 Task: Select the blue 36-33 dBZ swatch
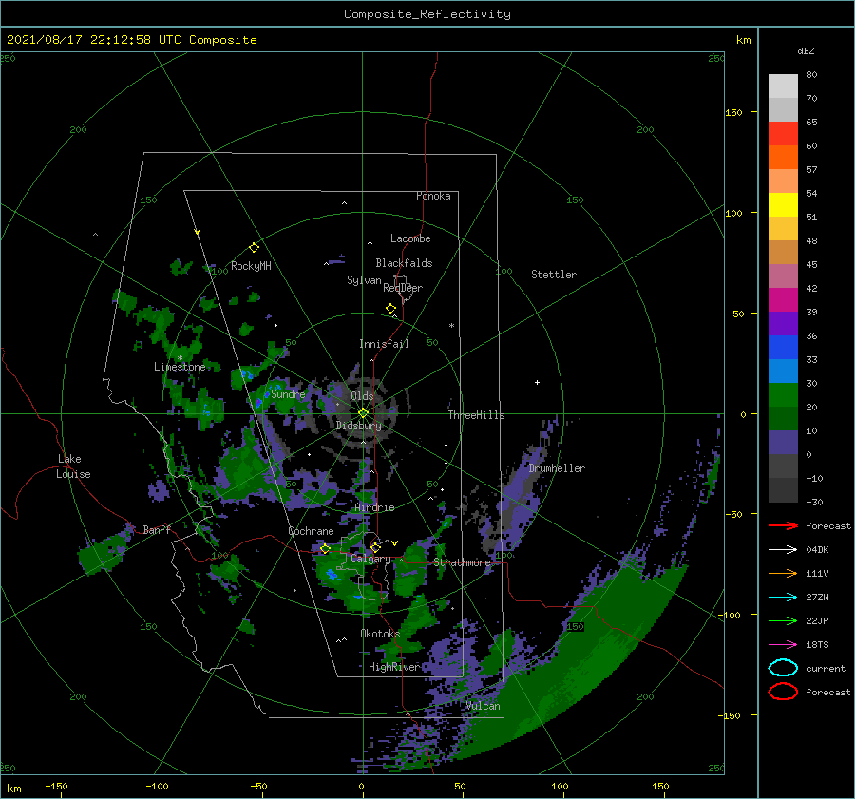coord(783,348)
